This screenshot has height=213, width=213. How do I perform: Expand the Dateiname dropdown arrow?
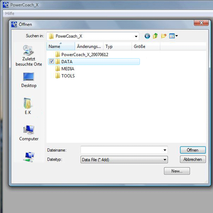tap(165, 150)
